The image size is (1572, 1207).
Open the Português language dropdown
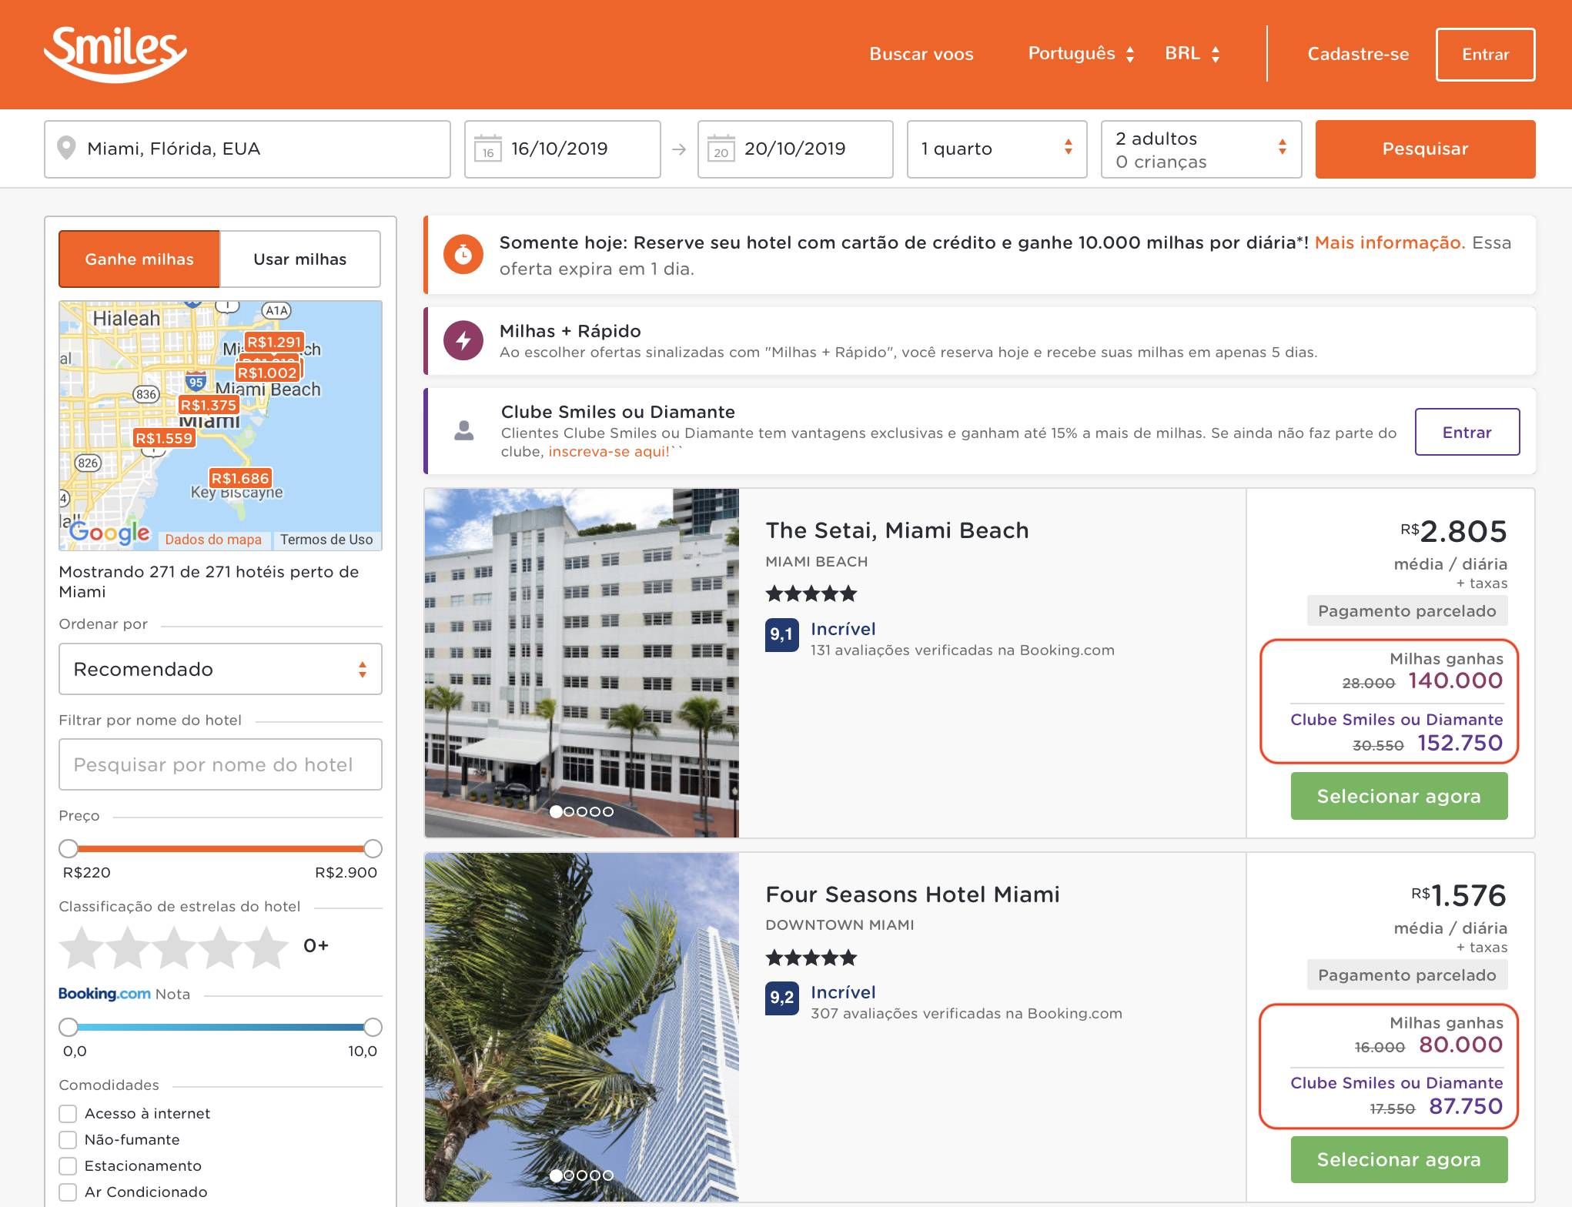(1081, 54)
